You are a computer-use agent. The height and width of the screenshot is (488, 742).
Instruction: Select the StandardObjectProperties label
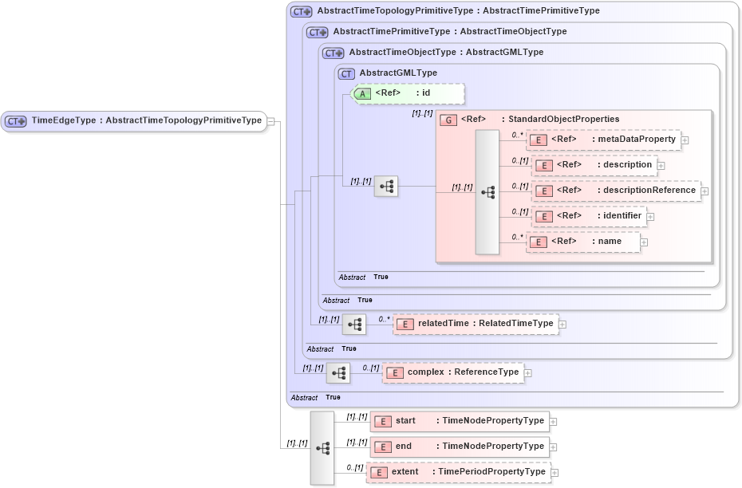(563, 119)
